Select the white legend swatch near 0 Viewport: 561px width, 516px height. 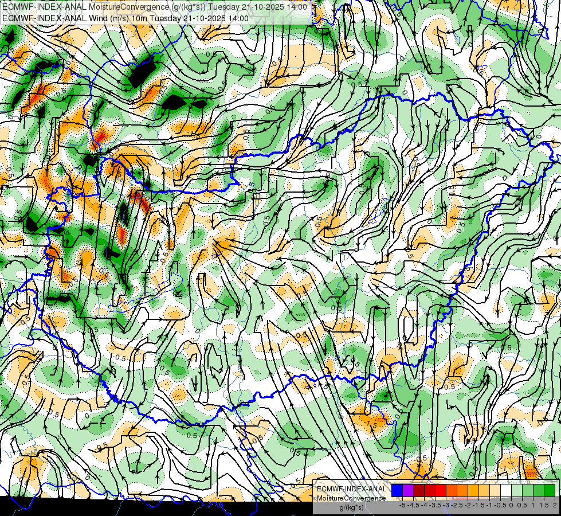[x=506, y=491]
